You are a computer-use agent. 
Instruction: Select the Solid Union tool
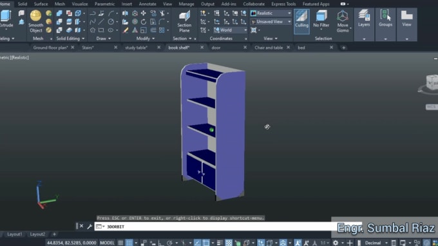click(59, 13)
